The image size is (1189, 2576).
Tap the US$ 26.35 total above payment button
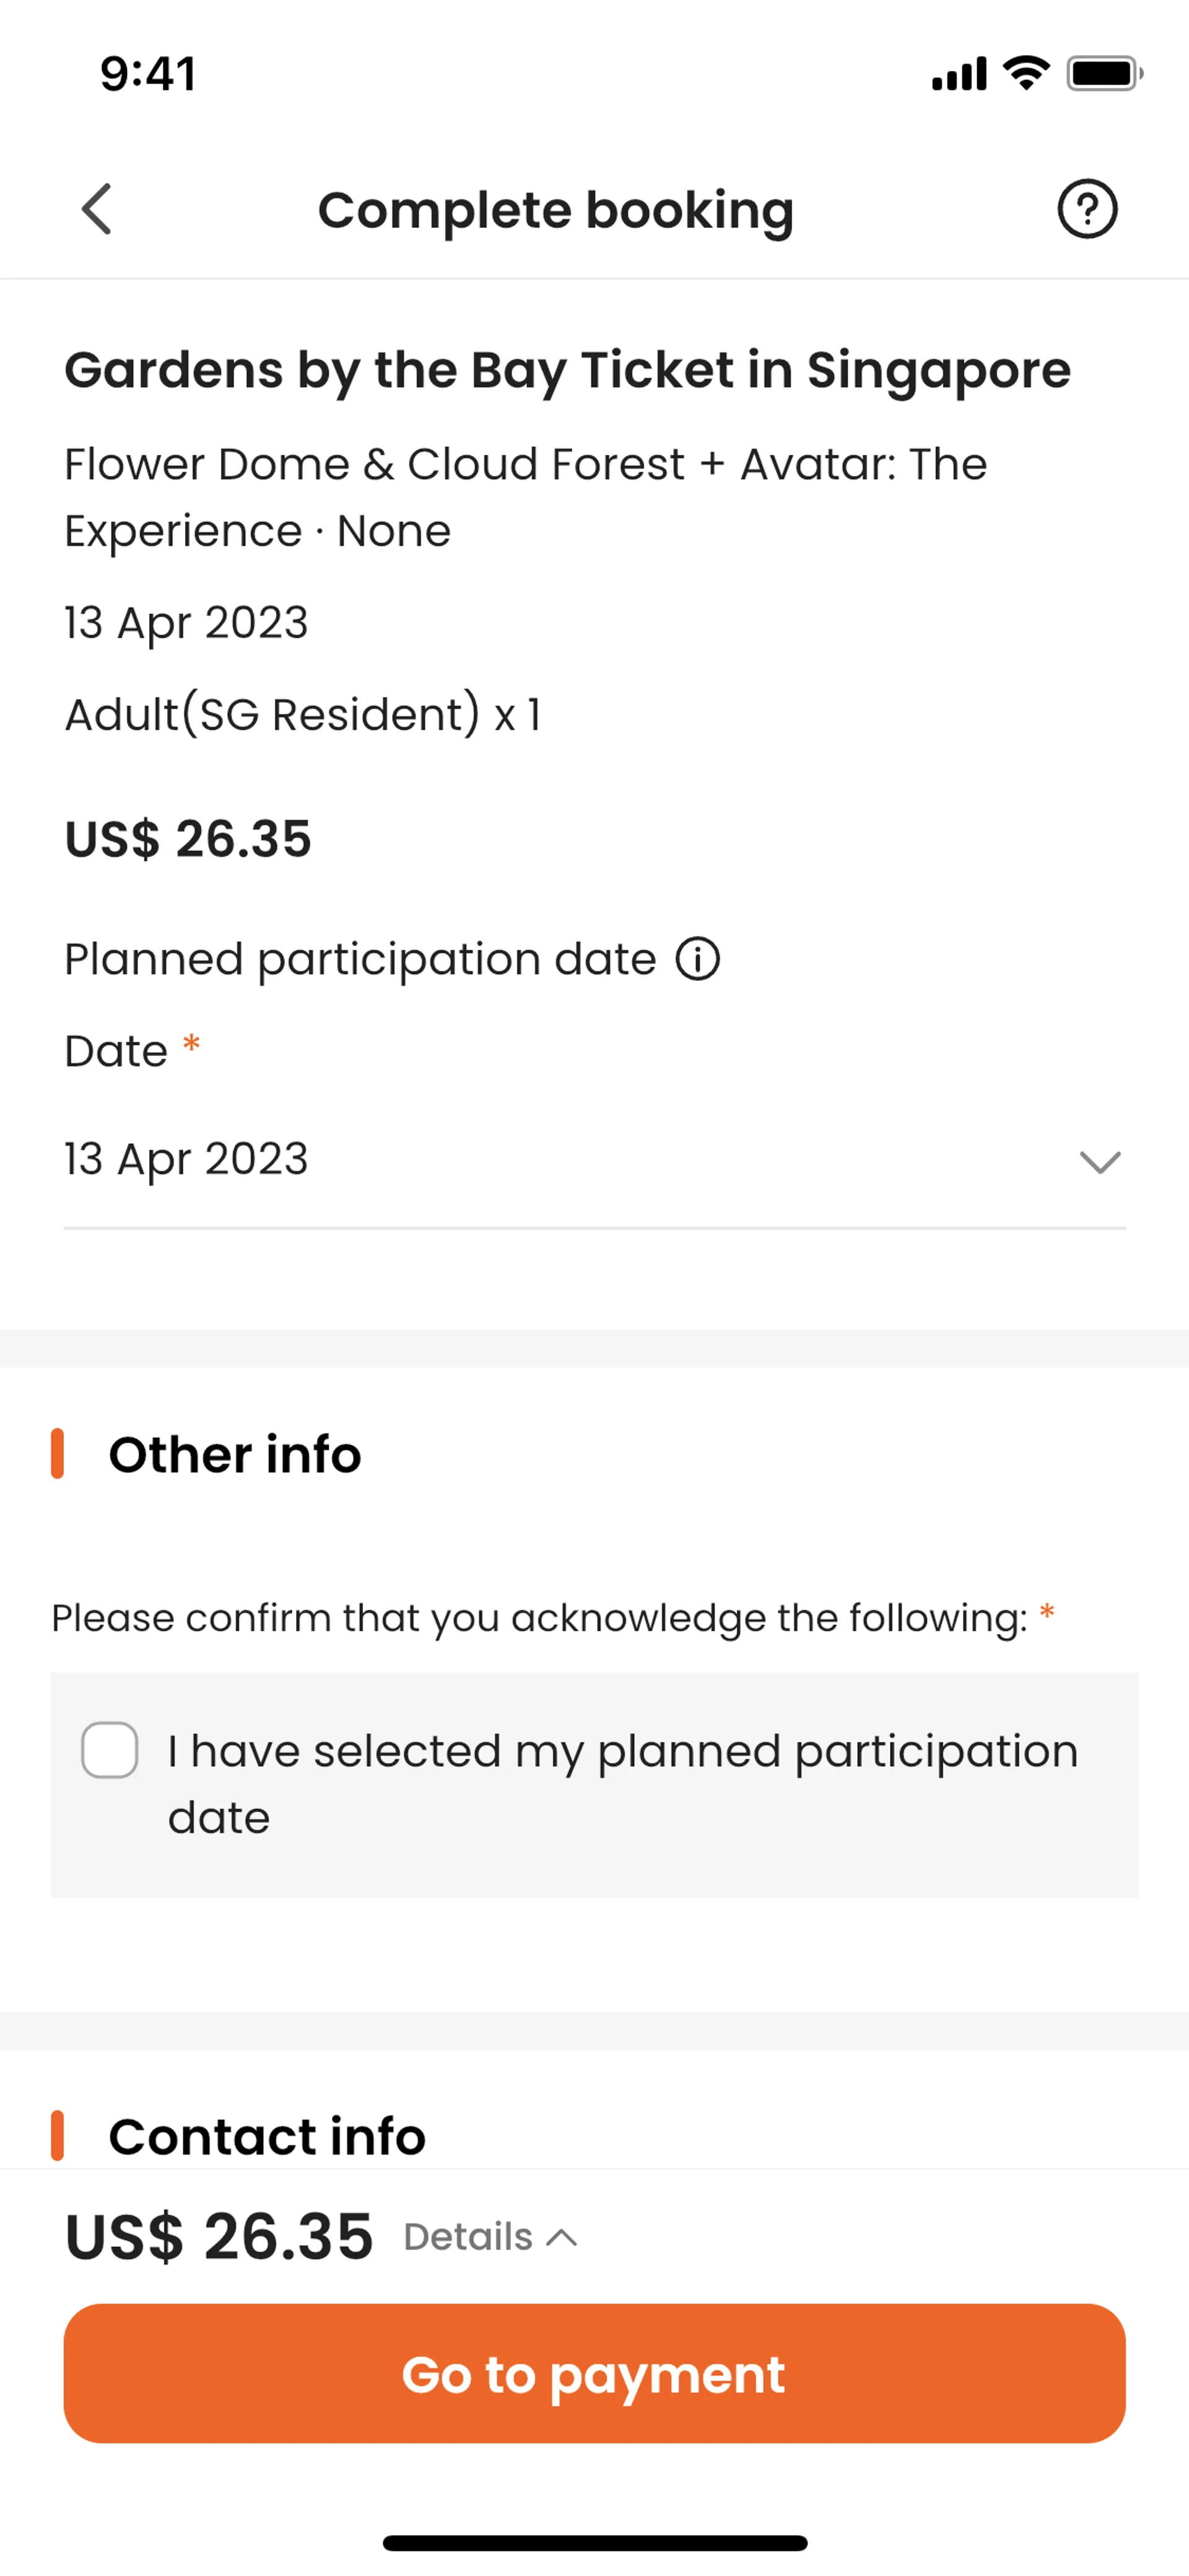click(219, 2236)
